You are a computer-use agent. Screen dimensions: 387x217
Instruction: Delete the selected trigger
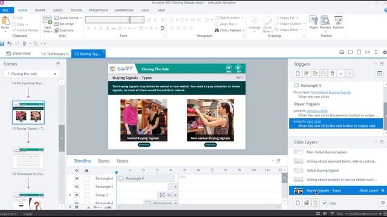tap(332, 74)
